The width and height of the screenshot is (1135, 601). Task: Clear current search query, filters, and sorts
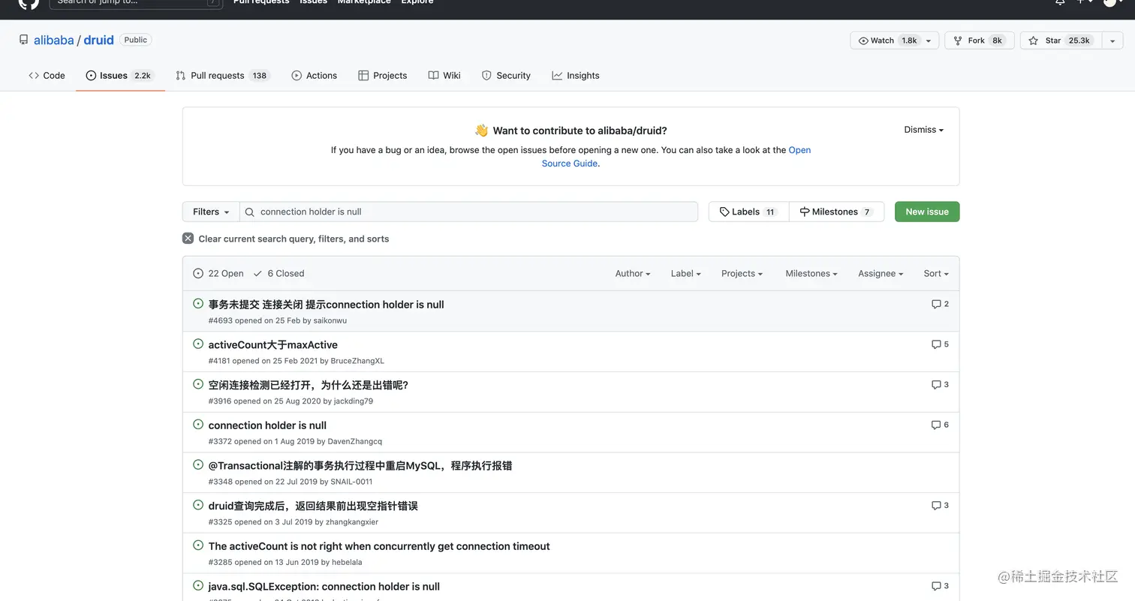pos(286,239)
